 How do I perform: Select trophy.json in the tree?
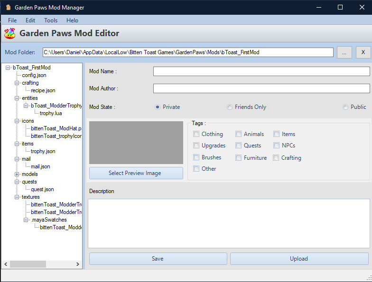pyautogui.click(x=43, y=151)
